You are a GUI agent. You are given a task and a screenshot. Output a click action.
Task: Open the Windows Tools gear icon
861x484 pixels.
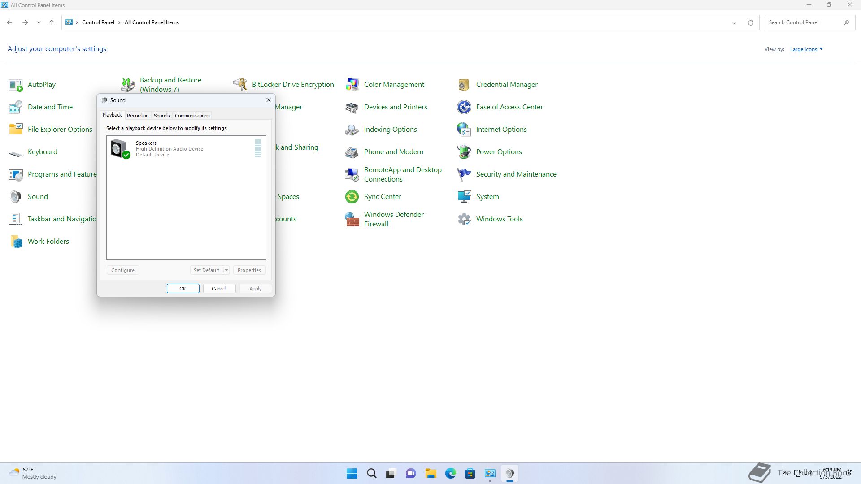[x=464, y=219]
